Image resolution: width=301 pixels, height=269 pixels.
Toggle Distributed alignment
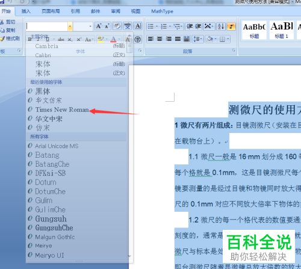coord(187,39)
